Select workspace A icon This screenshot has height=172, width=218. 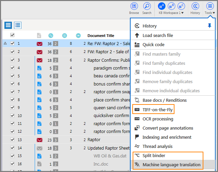(162, 6)
